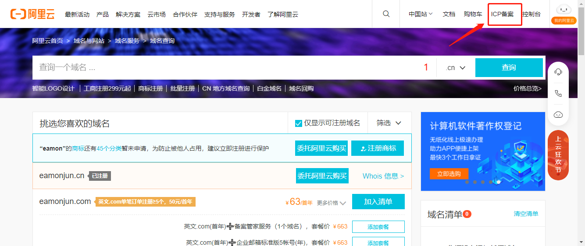The image size is (585, 246).
Task: Click the 45个分类 link
Action: tap(109, 148)
